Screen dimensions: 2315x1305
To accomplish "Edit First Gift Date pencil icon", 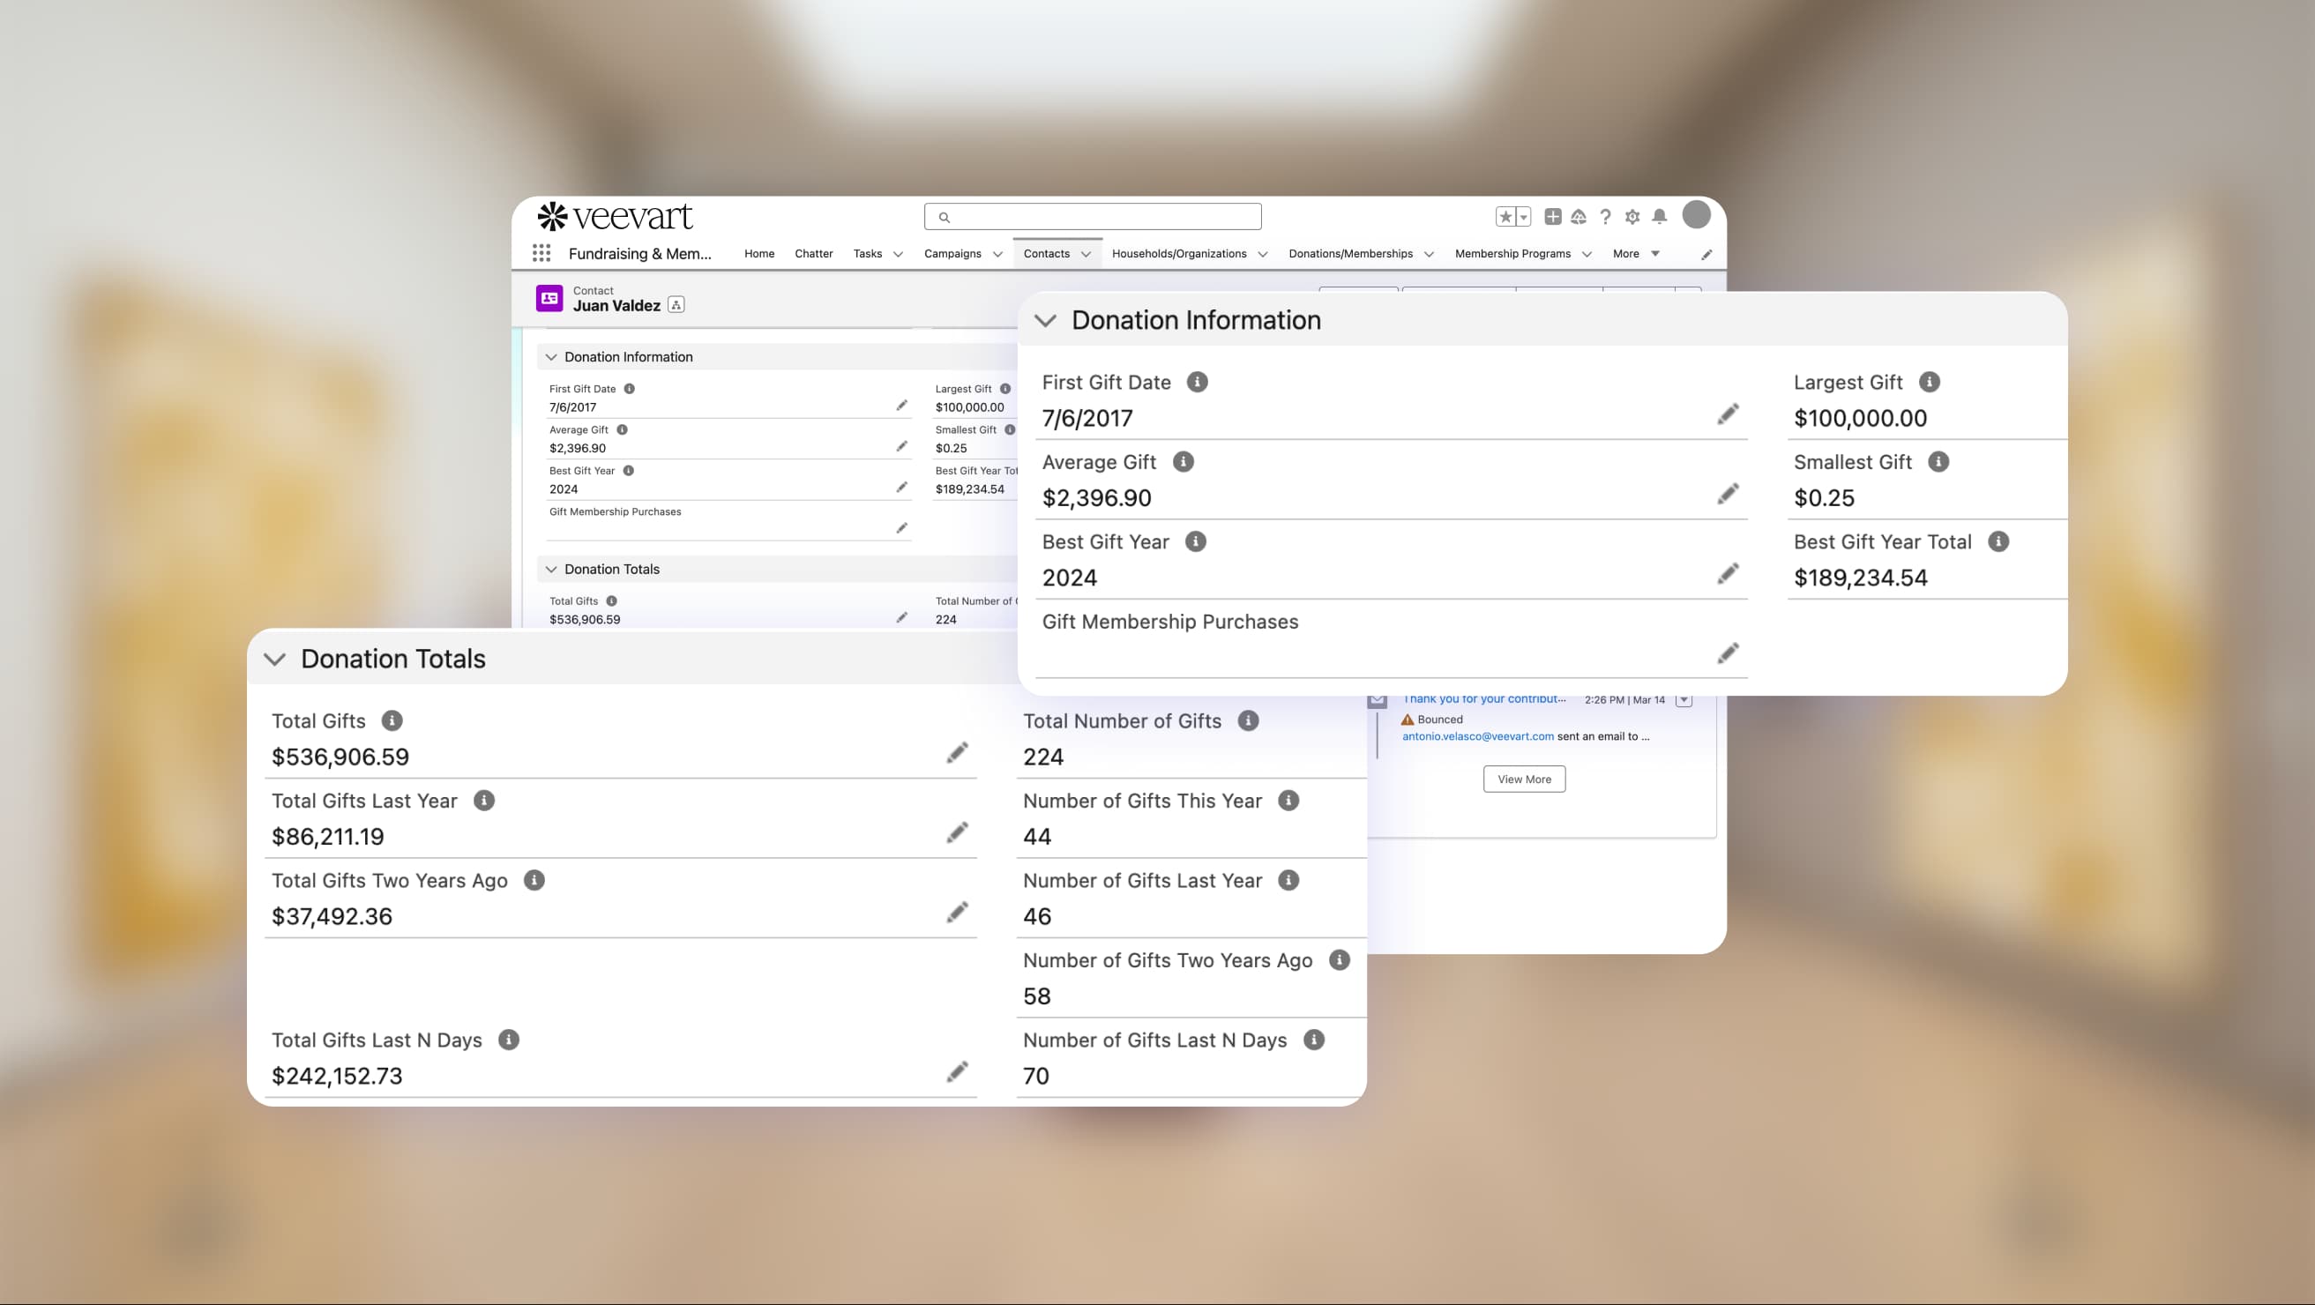I will click(1728, 414).
